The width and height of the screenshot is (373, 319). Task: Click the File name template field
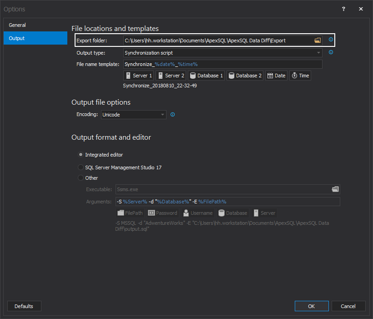pos(222,64)
